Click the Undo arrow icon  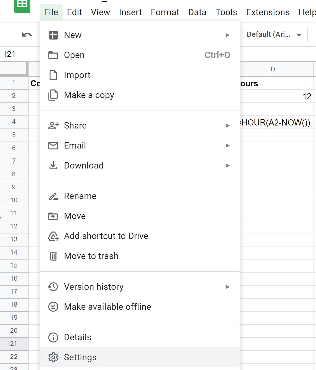(27, 34)
